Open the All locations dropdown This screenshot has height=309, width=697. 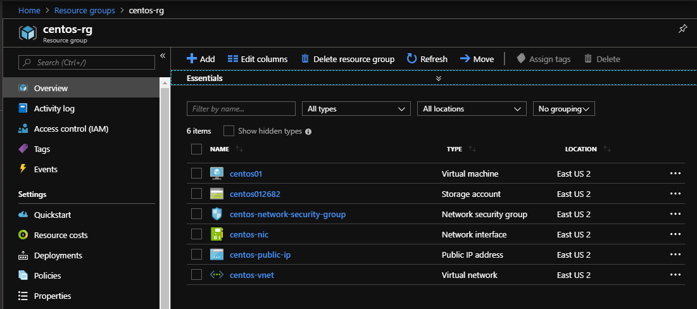coord(472,109)
